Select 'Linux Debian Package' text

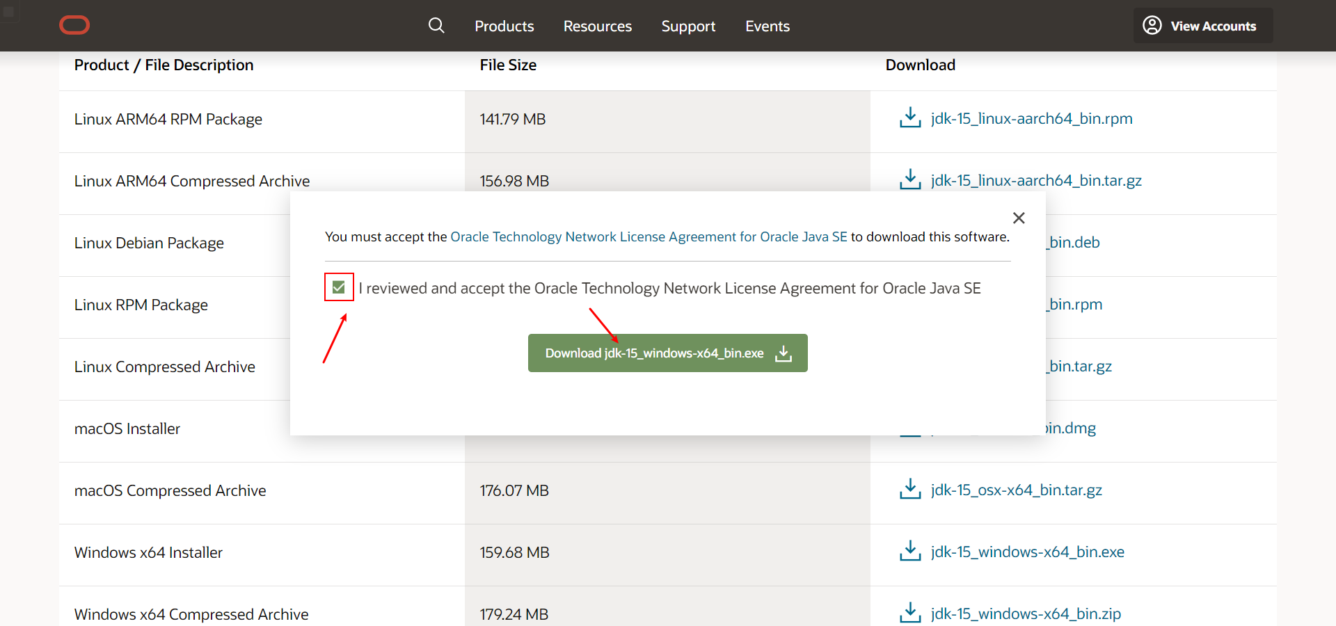coord(149,243)
